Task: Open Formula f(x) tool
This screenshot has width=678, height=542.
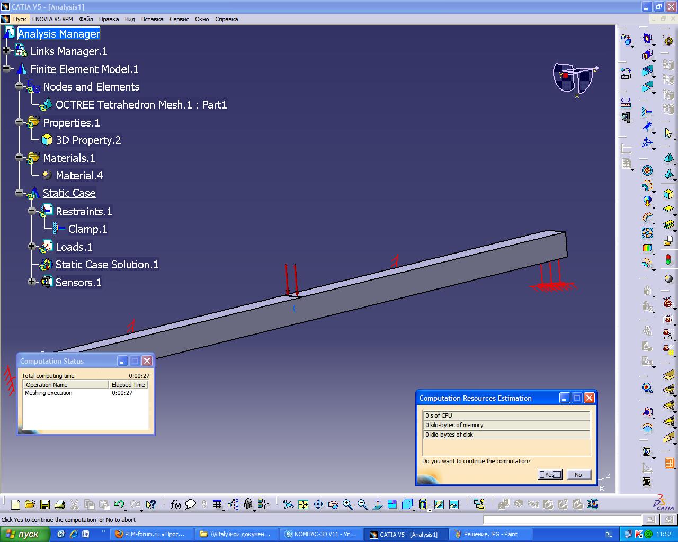Action: click(x=176, y=504)
